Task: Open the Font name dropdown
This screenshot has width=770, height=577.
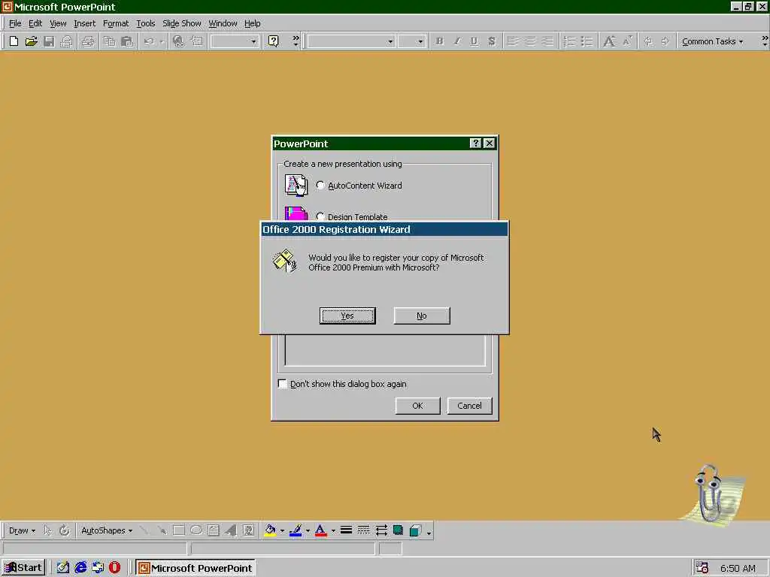Action: click(x=390, y=42)
